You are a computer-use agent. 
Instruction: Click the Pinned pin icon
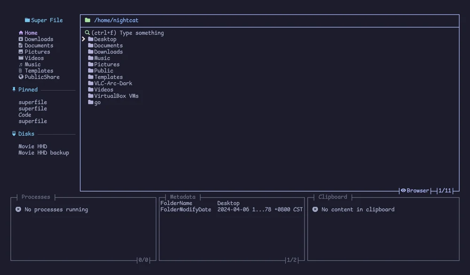14,89
